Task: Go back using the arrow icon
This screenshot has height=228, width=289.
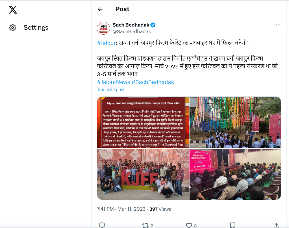Action: 100,9
